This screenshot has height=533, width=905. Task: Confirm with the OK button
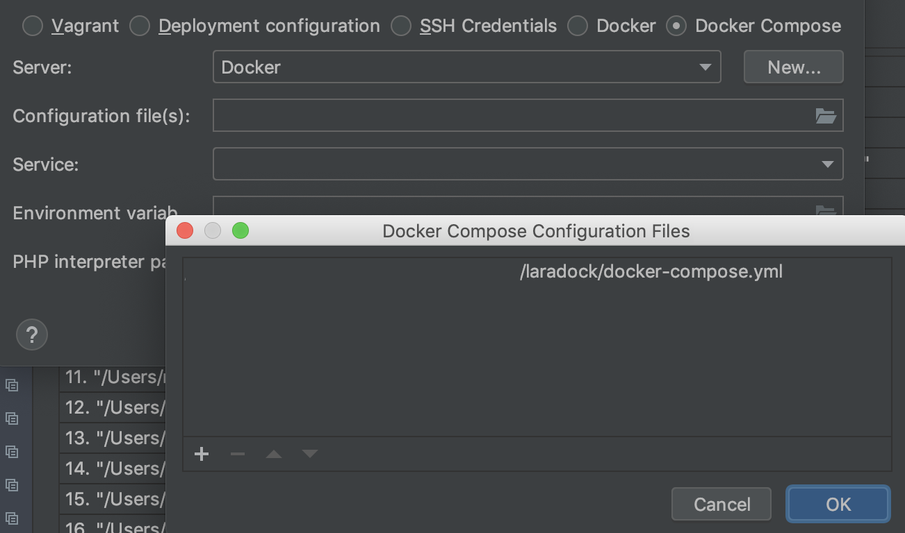pyautogui.click(x=838, y=504)
